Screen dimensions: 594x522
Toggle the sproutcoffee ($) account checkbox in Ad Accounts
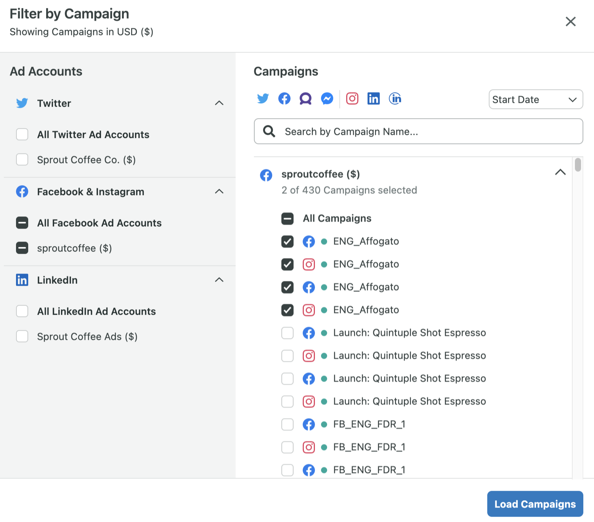click(x=22, y=248)
